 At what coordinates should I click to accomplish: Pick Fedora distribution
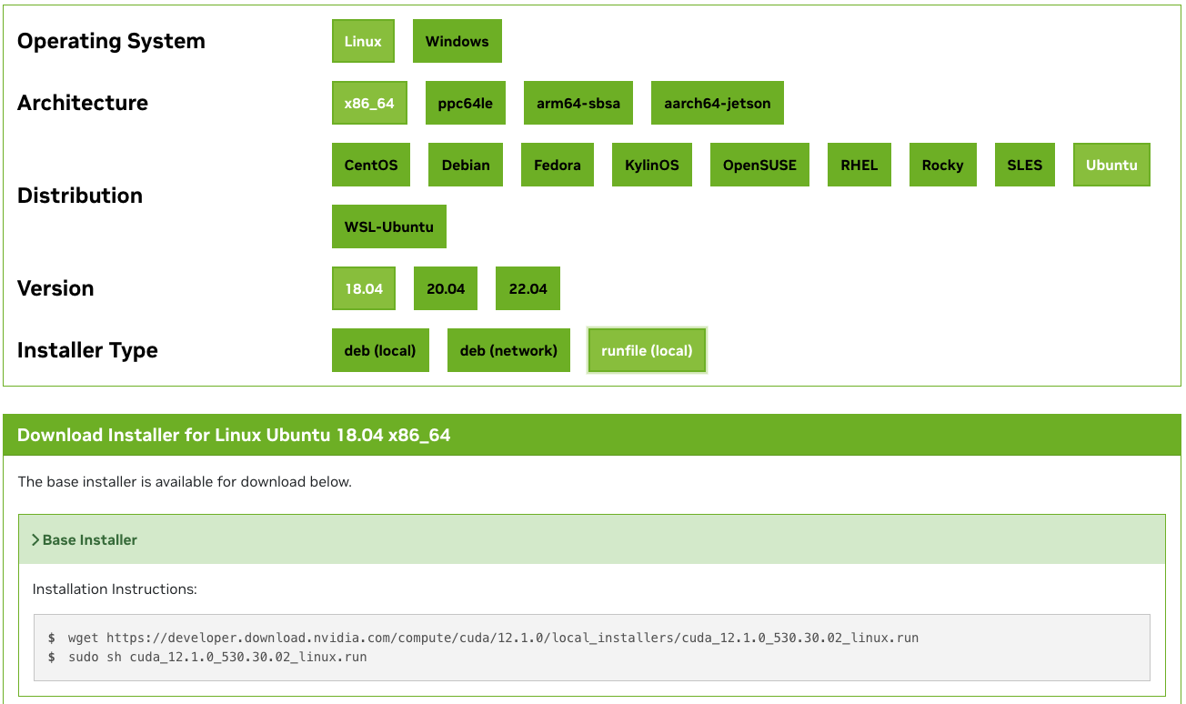tap(558, 165)
